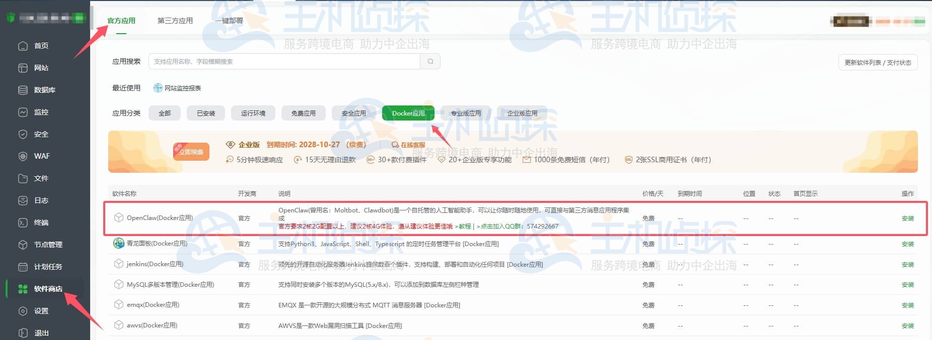
Task: Select the Docker应用 category
Action: (x=408, y=113)
